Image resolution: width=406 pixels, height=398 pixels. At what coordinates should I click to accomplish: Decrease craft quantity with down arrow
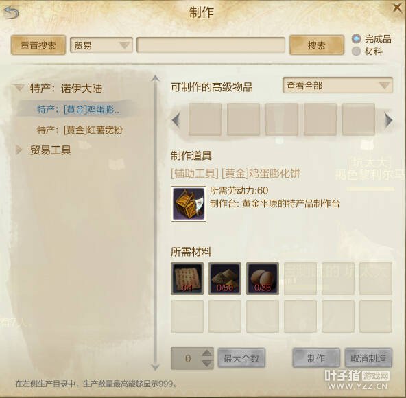(207, 363)
